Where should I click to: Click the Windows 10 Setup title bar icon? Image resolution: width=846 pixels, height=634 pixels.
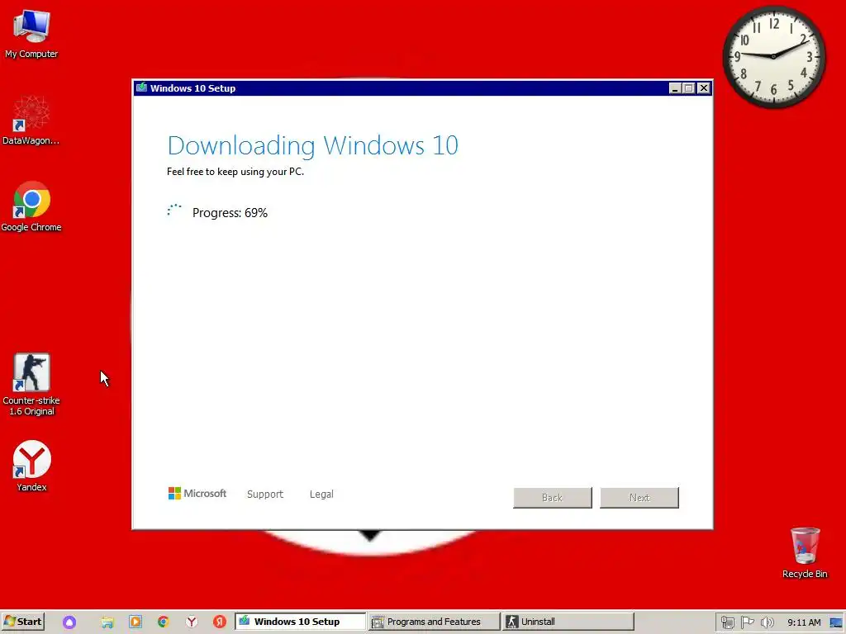pyautogui.click(x=142, y=88)
